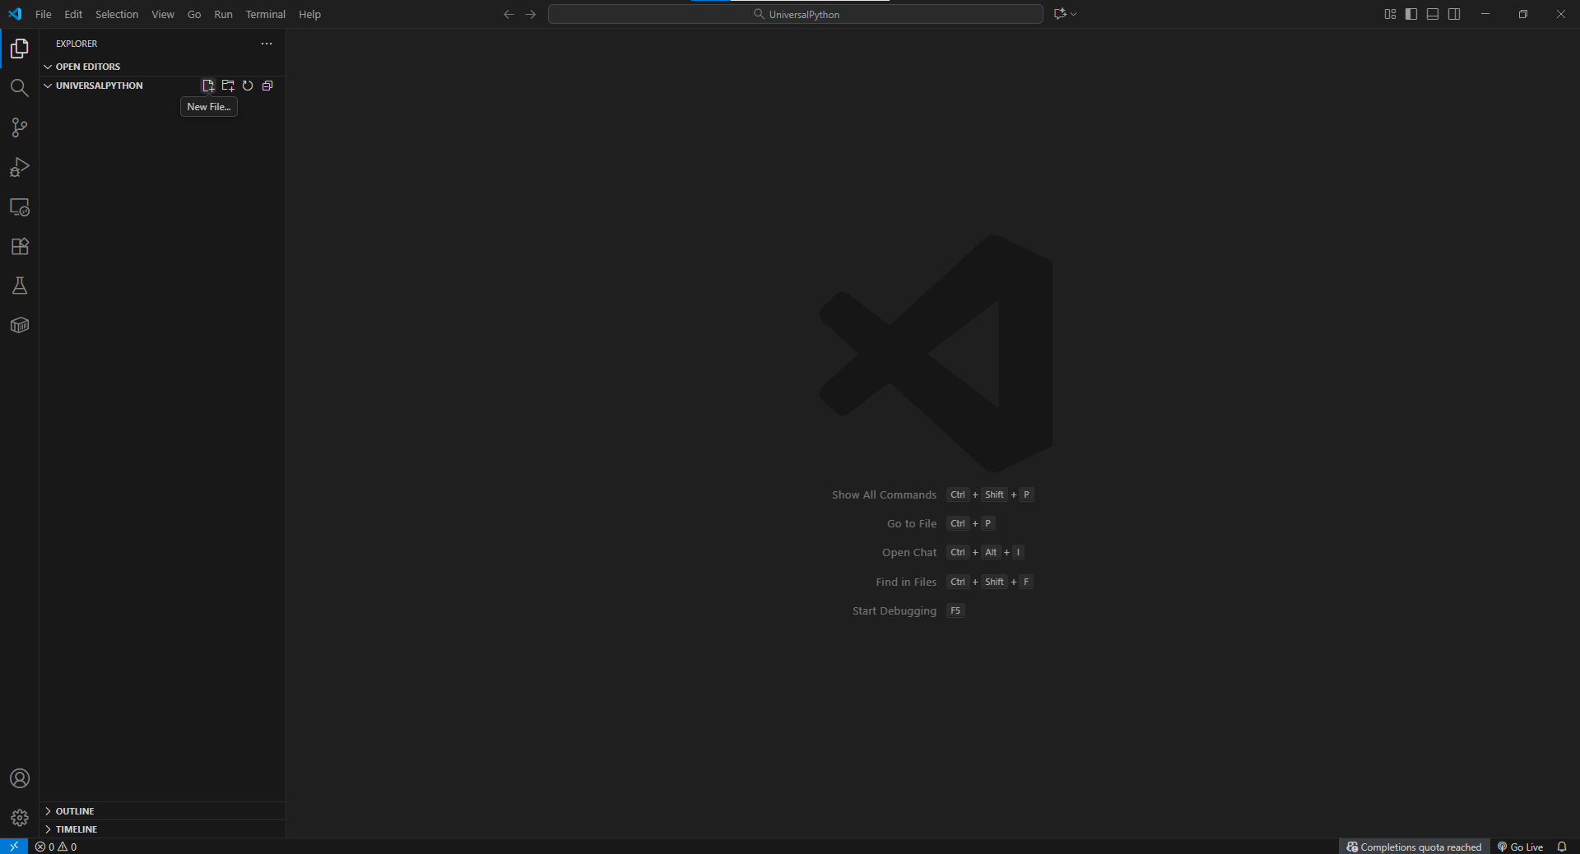Toggle the secondary side bar
1580x854 pixels.
click(1455, 14)
